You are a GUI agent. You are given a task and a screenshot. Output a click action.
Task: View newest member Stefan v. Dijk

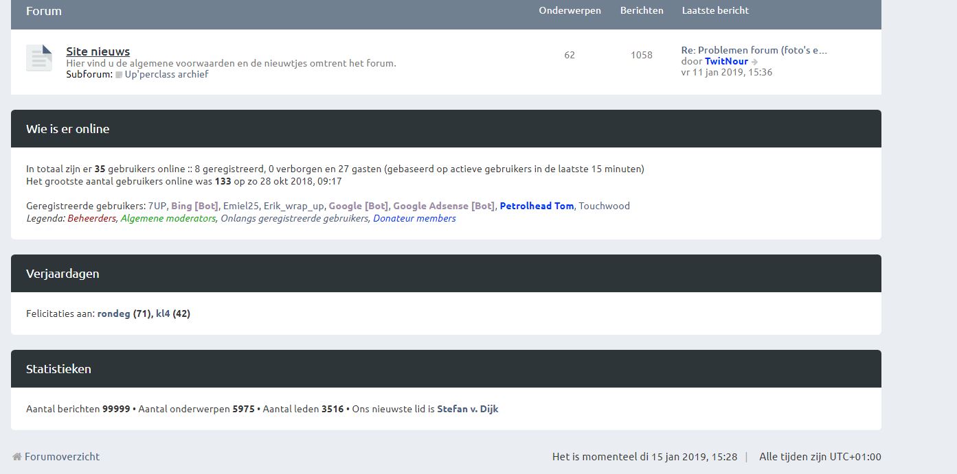(x=467, y=409)
